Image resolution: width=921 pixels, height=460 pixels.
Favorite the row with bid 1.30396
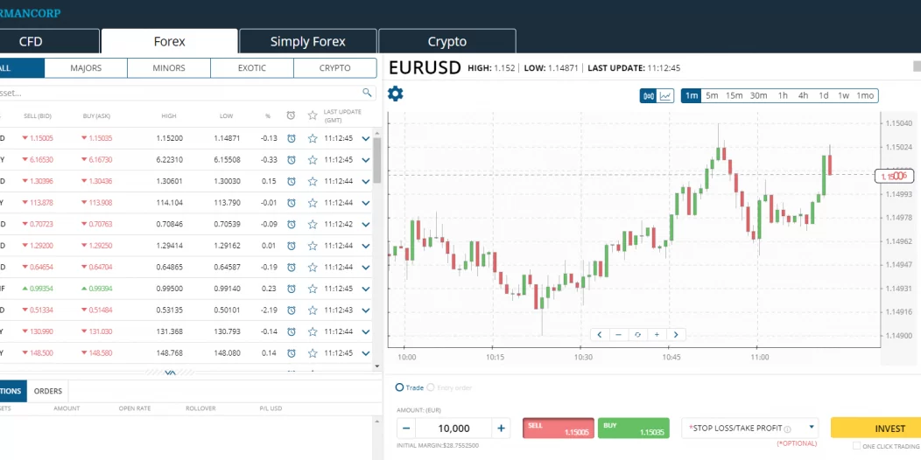pyautogui.click(x=313, y=181)
